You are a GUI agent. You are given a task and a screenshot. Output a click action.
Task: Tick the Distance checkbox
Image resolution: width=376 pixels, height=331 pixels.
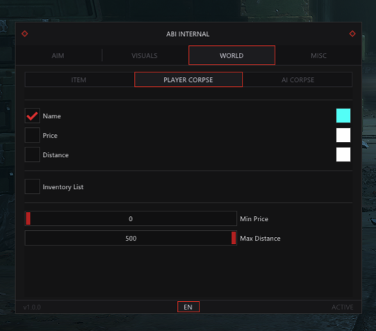(x=33, y=154)
